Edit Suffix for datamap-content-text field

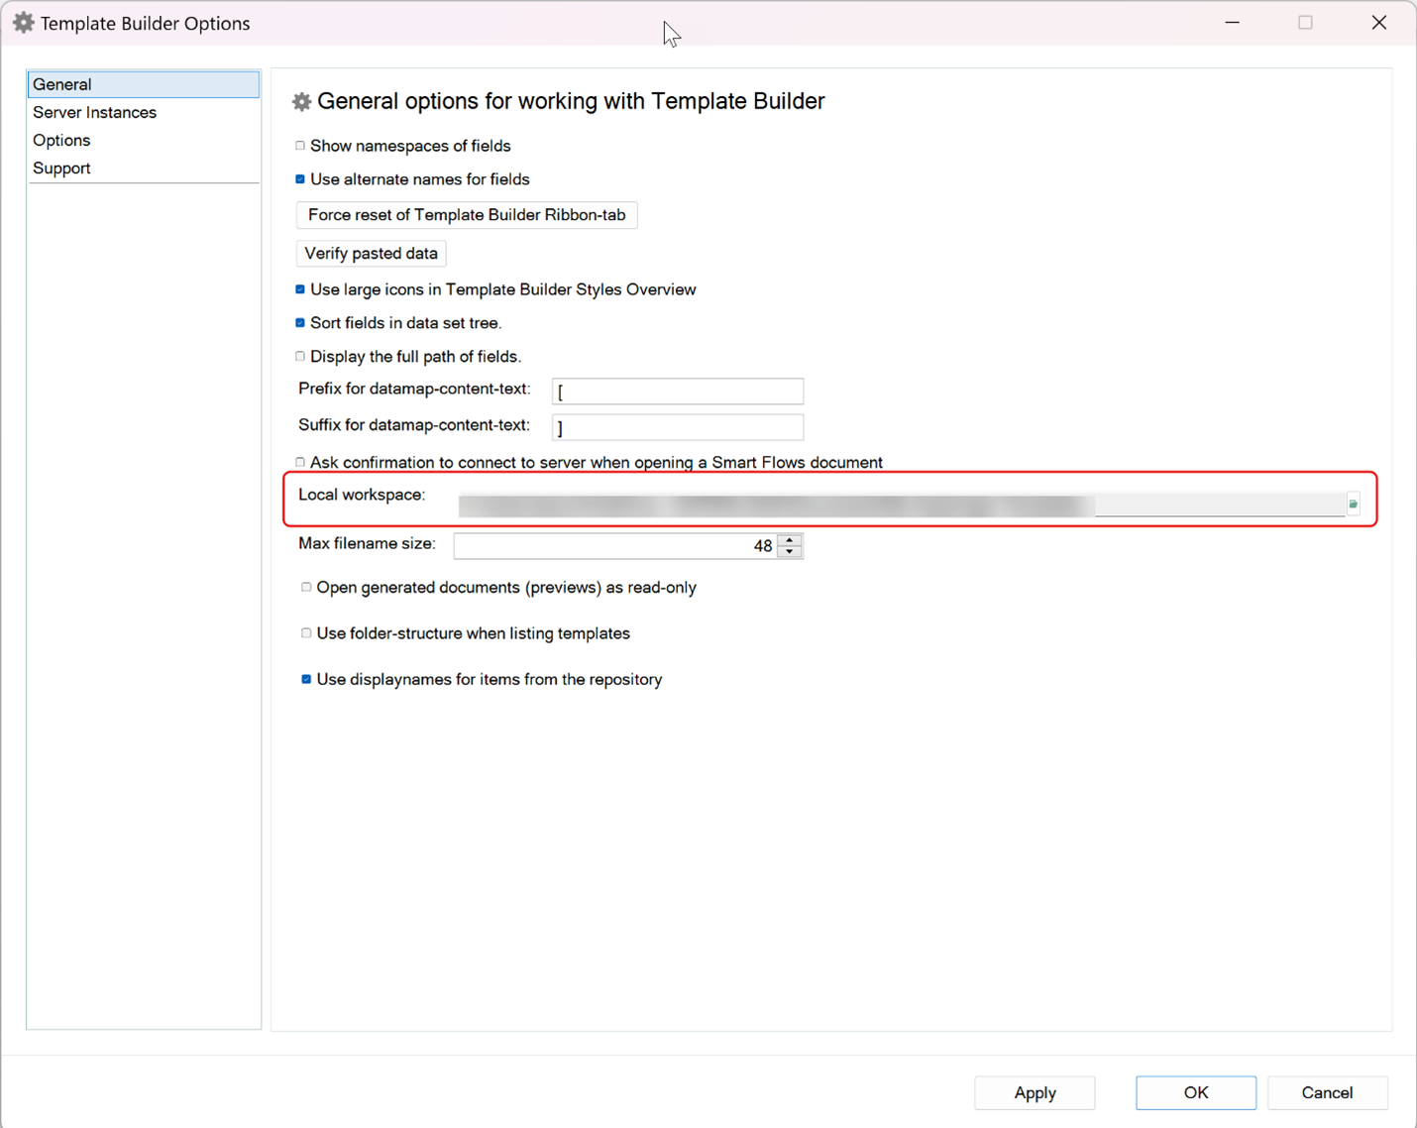pyautogui.click(x=678, y=427)
